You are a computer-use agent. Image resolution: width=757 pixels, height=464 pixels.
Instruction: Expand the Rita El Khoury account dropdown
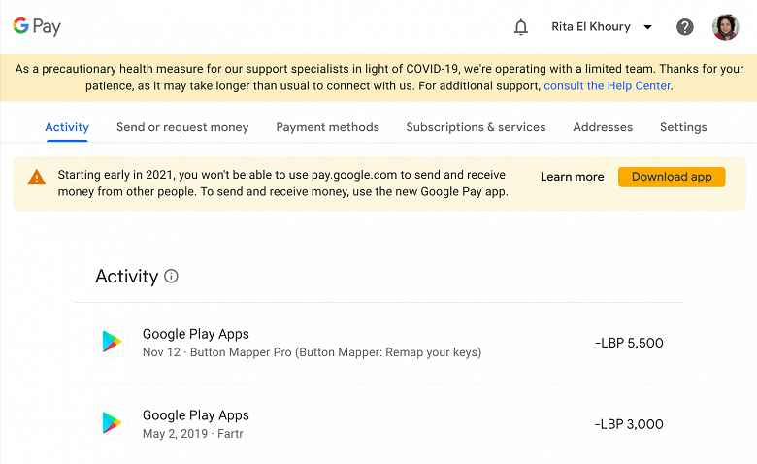click(x=602, y=27)
